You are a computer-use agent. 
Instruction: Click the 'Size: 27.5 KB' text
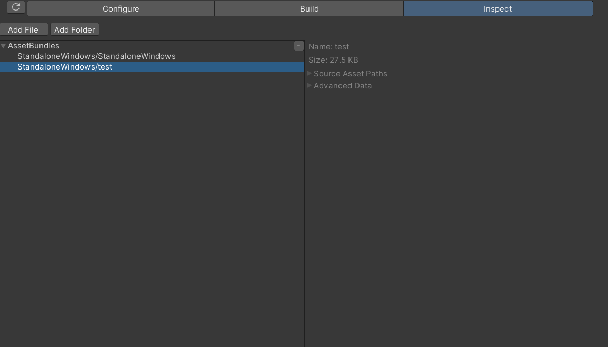[x=333, y=60]
